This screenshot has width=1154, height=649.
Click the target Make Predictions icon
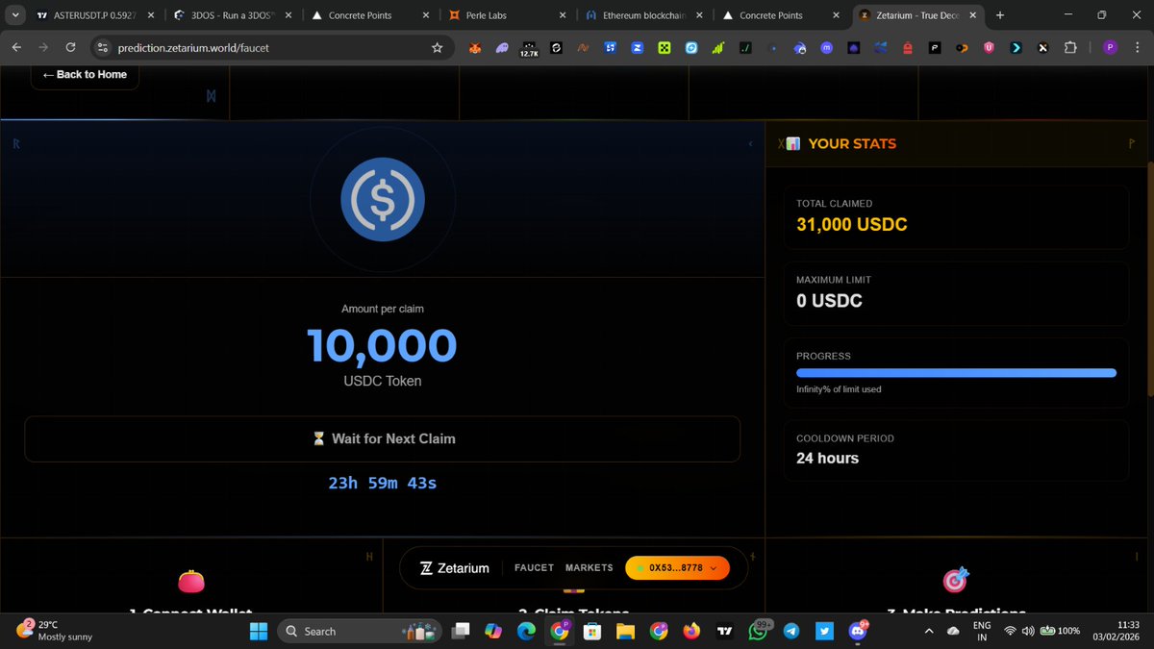coord(956,581)
